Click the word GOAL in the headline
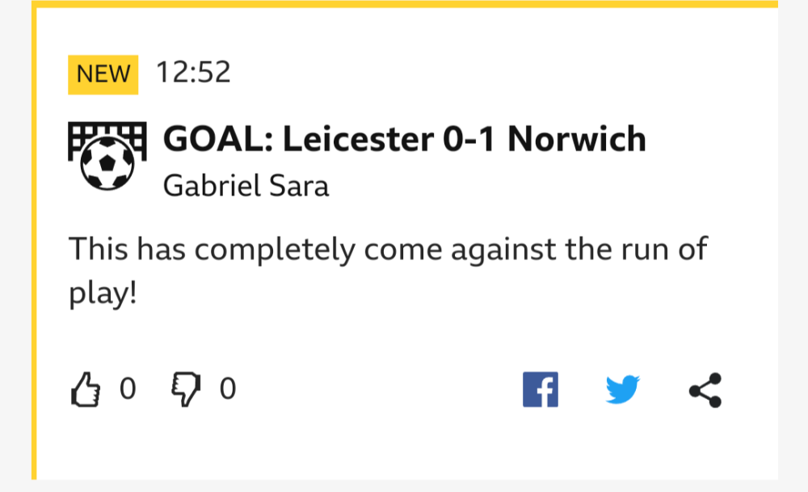The height and width of the screenshot is (492, 808). (209, 140)
